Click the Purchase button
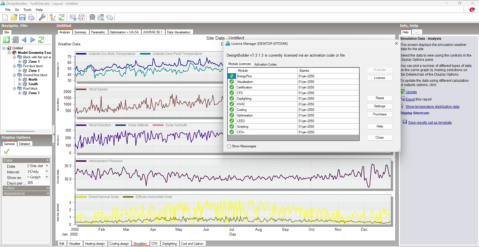Screen dimensions: 479x247 click(x=379, y=114)
